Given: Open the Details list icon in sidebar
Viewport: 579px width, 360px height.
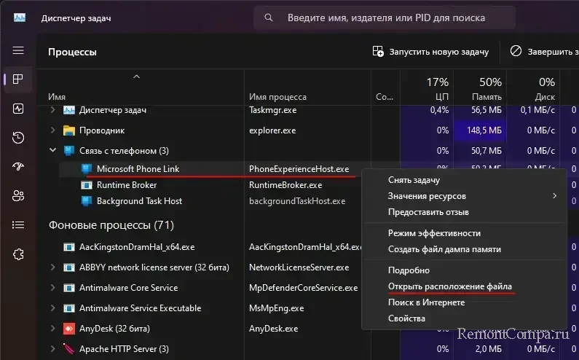Looking at the screenshot, I should pos(18,225).
